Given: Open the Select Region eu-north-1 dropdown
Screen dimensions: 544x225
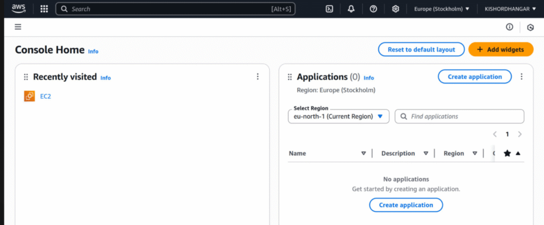Looking at the screenshot, I should coord(338,116).
